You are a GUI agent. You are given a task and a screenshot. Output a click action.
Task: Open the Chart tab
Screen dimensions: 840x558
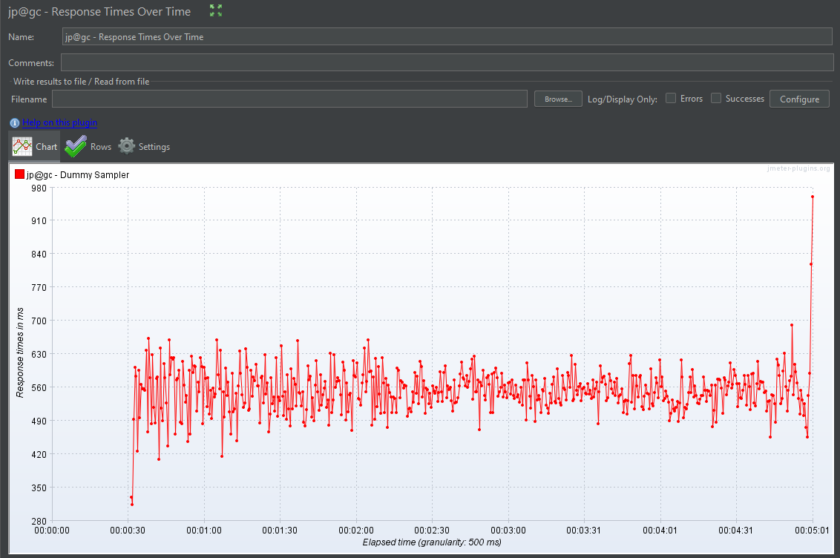point(34,147)
